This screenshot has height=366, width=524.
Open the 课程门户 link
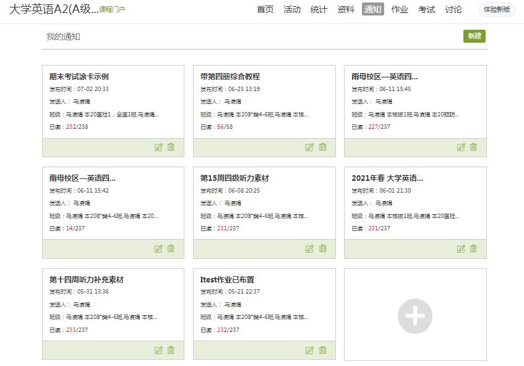[112, 10]
